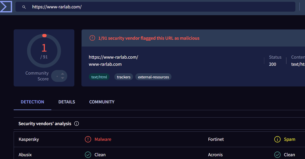Image resolution: width=305 pixels, height=159 pixels.
Task: Select the text/html tag
Action: point(99,77)
